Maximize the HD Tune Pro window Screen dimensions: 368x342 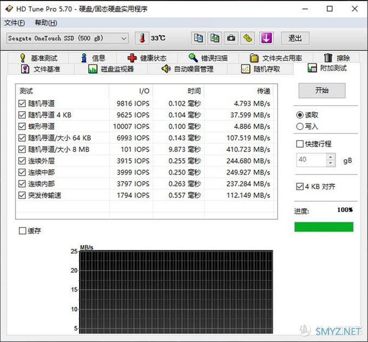pos(330,9)
